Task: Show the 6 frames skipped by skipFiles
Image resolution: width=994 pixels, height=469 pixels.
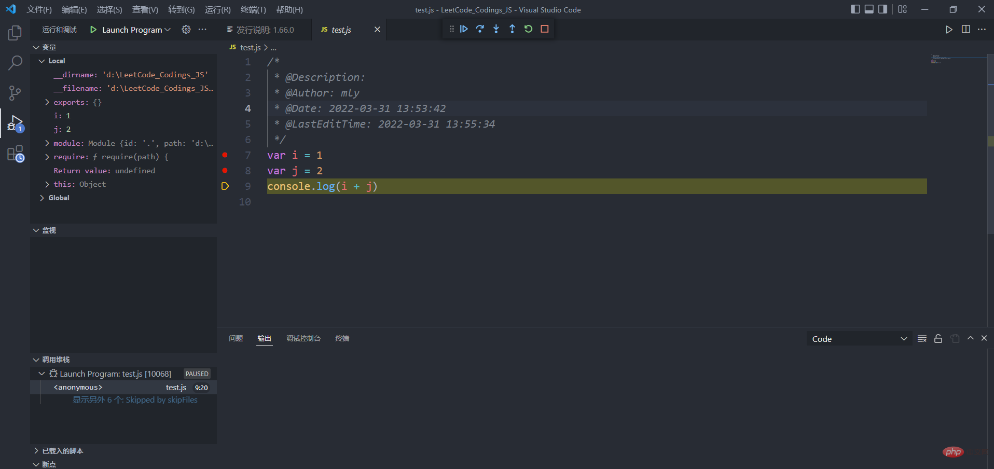Action: (x=135, y=400)
